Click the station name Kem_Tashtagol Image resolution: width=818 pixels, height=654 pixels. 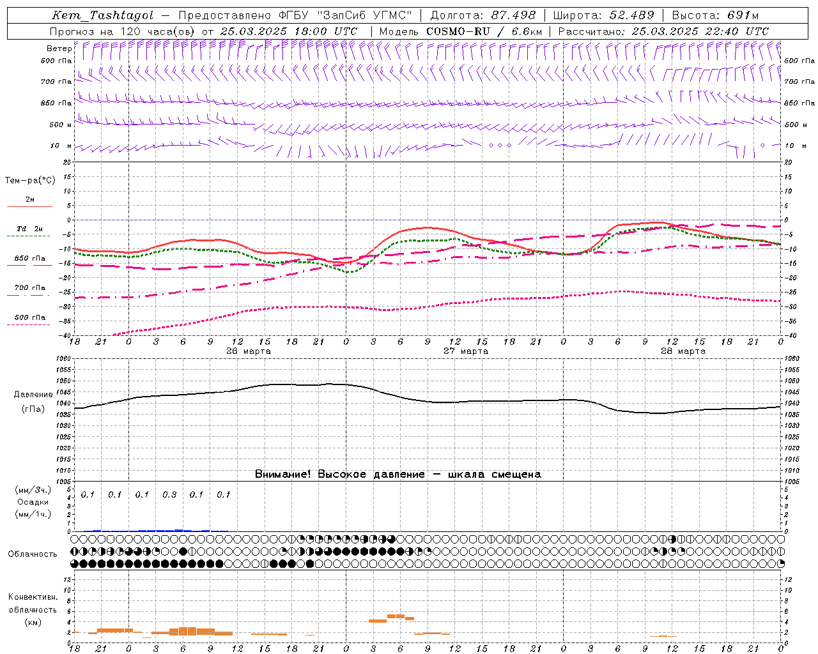103,15
